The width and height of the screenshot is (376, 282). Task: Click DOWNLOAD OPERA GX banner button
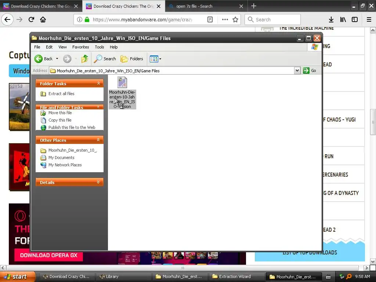(x=49, y=256)
